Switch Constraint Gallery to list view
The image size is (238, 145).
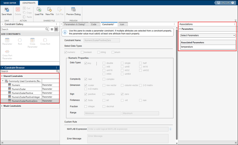pyautogui.click(x=52, y=29)
